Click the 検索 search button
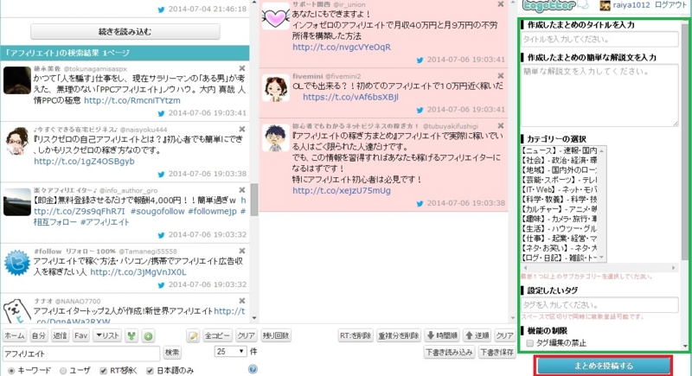 point(172,352)
